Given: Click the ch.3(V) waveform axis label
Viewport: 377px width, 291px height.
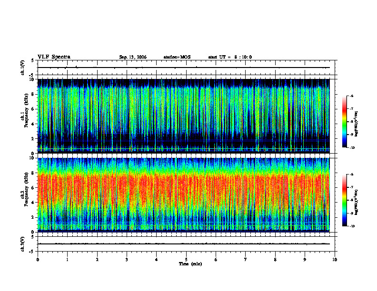Looking at the screenshot, I should coord(23,244).
